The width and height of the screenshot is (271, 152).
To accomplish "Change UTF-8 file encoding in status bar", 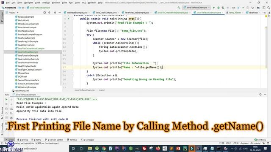I will click(x=235, y=143).
